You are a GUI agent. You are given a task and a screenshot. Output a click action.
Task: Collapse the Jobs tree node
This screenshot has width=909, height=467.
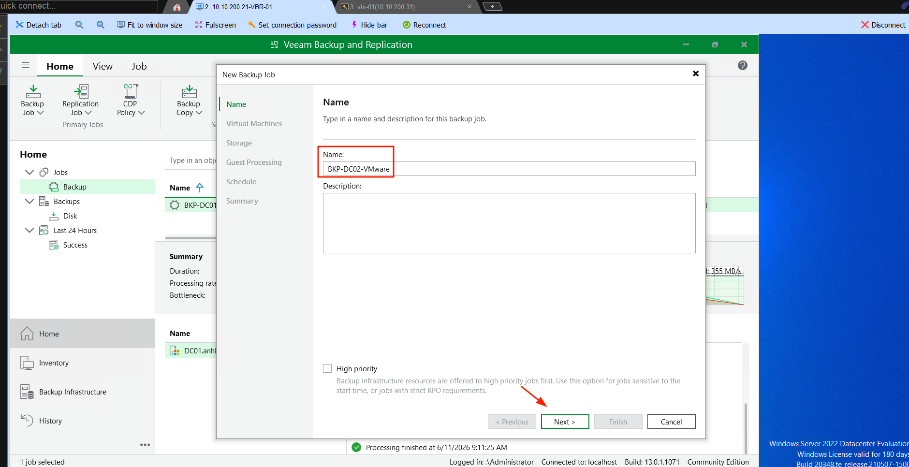[29, 172]
